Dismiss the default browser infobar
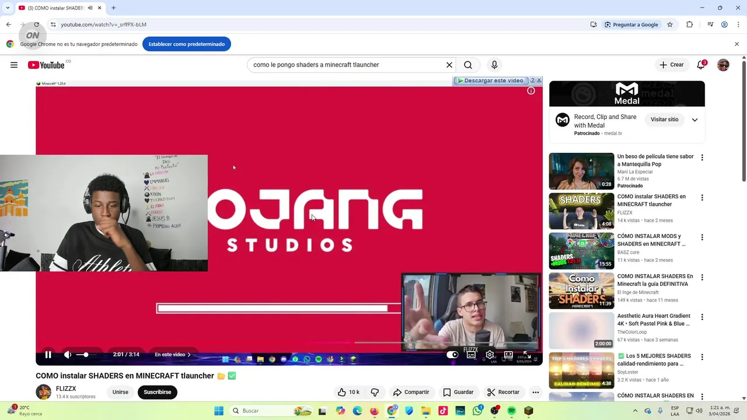The image size is (747, 420). [x=736, y=44]
